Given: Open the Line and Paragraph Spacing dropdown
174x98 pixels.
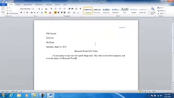Looking at the screenshot, I should [x=69, y=13].
